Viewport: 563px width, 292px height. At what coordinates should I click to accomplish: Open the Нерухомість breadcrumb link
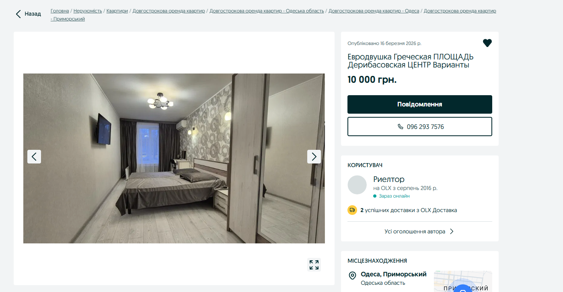tap(88, 11)
